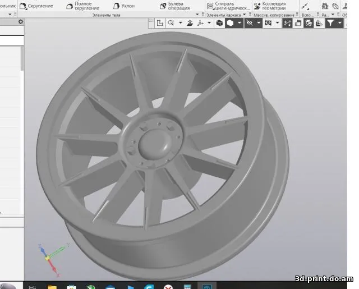This screenshot has width=359, height=289.
Task: Click the eye-in-frame visibility icon
Action: click(x=268, y=23)
